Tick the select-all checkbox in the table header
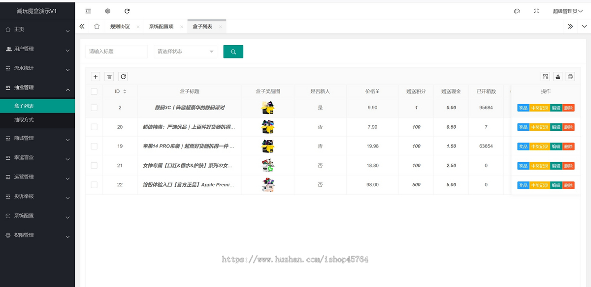This screenshot has width=591, height=287. pos(94,91)
